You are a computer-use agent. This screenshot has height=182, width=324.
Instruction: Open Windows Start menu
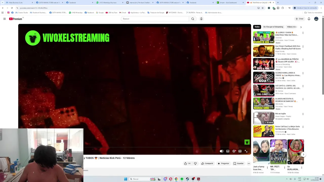tap(126, 179)
